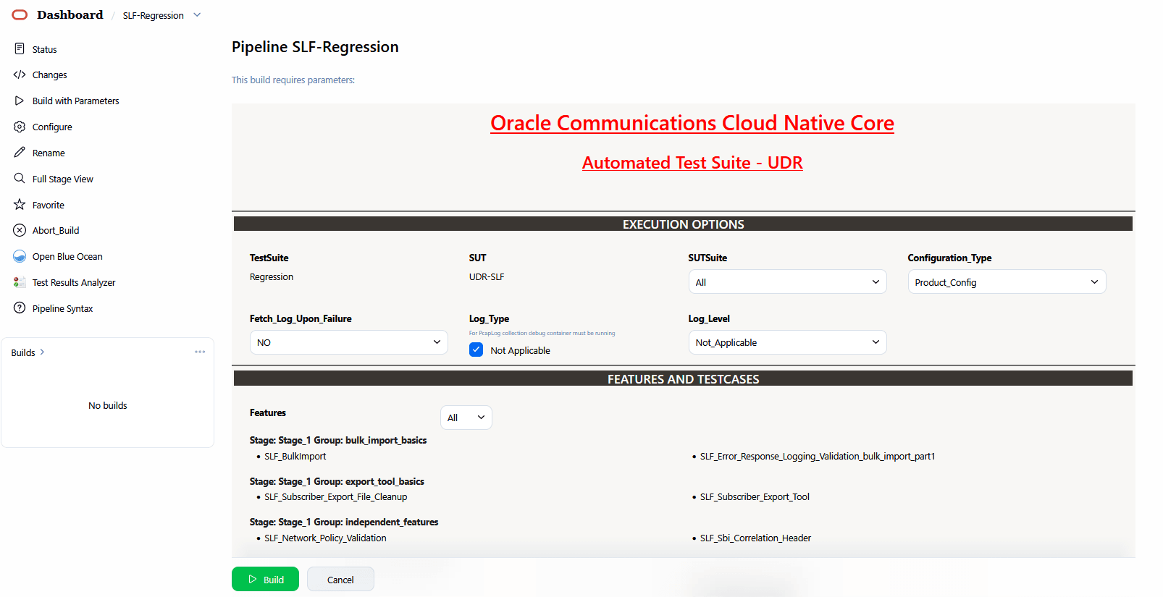Screen dimensions: 1163x597
Task: Click the Rename pencil icon
Action: point(20,153)
